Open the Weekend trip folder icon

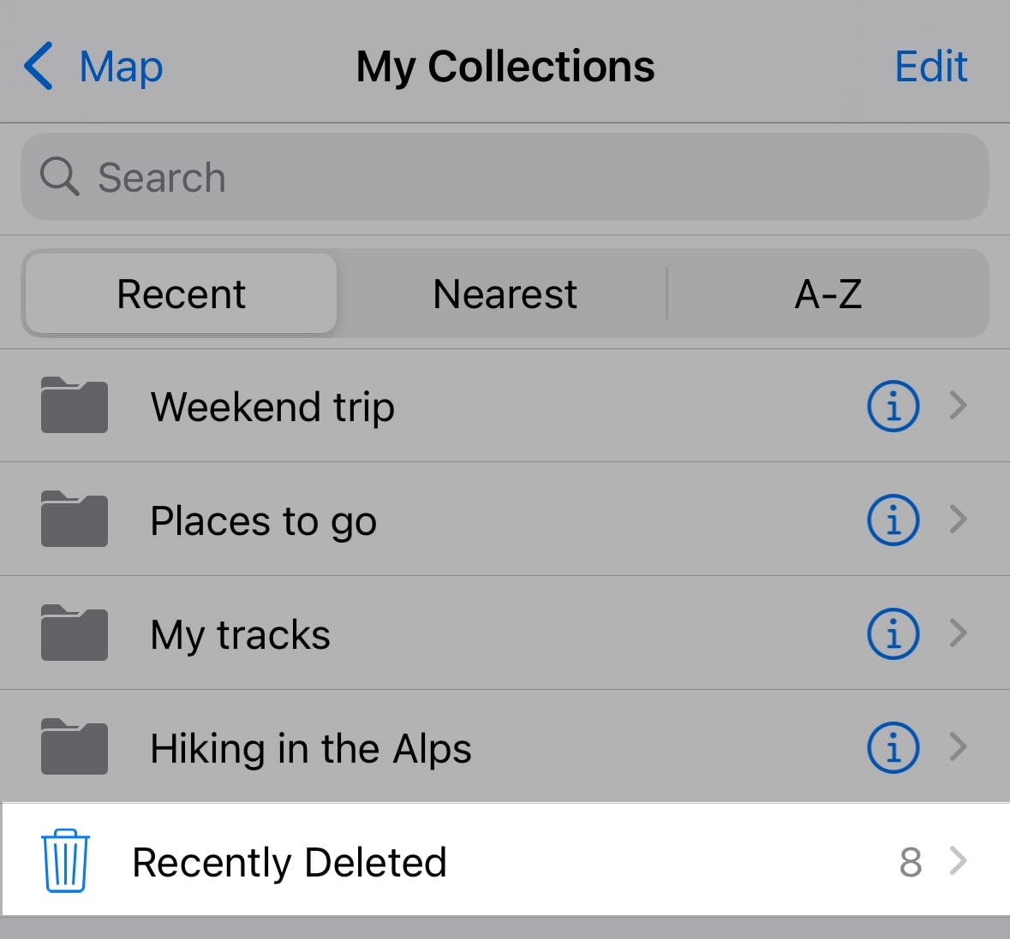[74, 406]
